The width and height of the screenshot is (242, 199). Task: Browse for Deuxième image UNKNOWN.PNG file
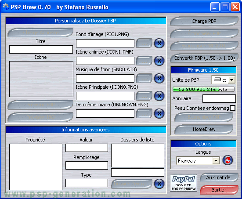pos(144,114)
